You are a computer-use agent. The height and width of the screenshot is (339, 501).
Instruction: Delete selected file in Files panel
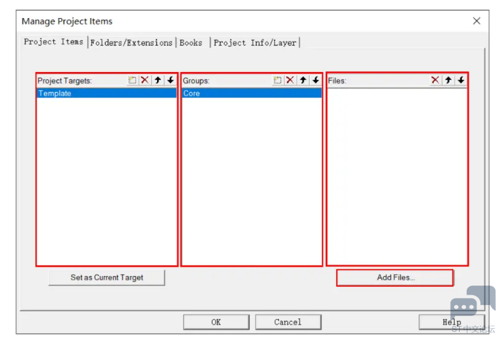[x=435, y=80]
